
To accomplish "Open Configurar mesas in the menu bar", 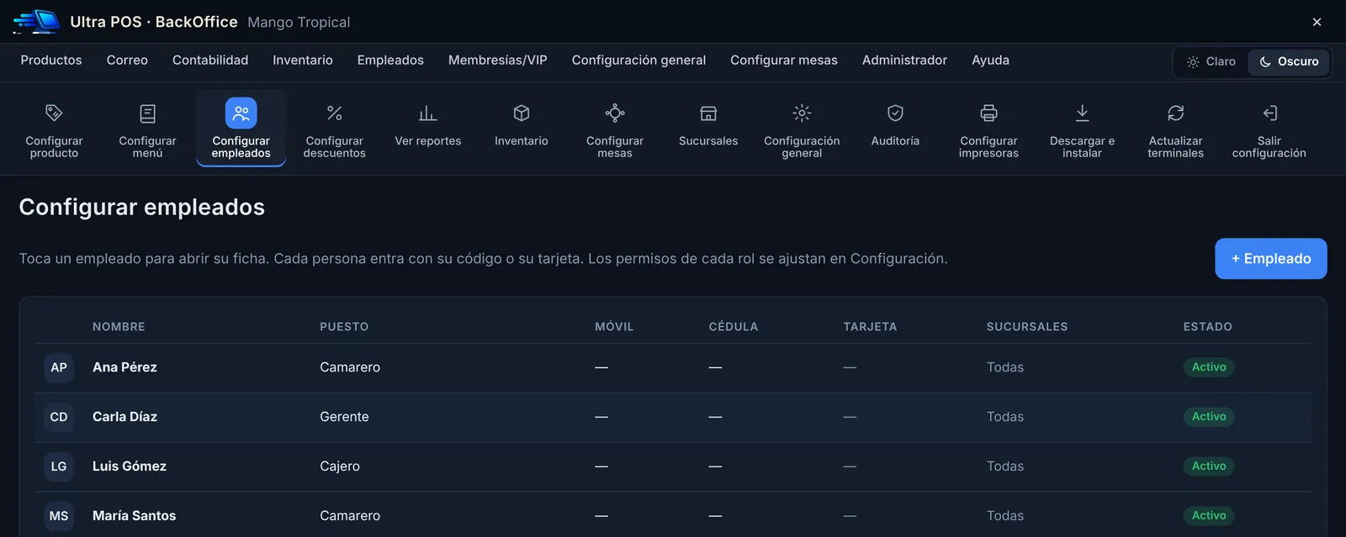I will tap(784, 61).
